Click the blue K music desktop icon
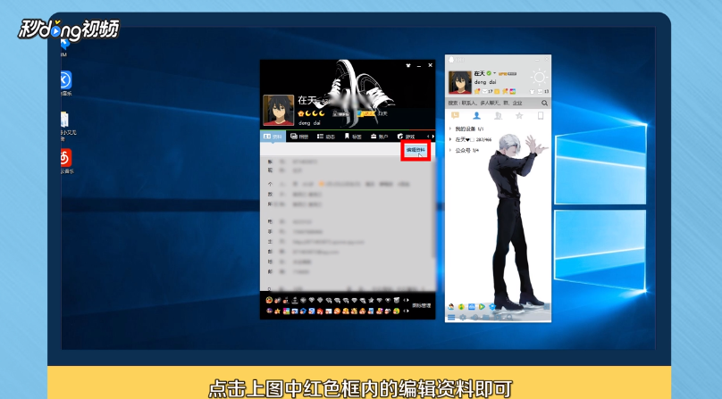Image resolution: width=722 pixels, height=399 pixels. coord(66,80)
